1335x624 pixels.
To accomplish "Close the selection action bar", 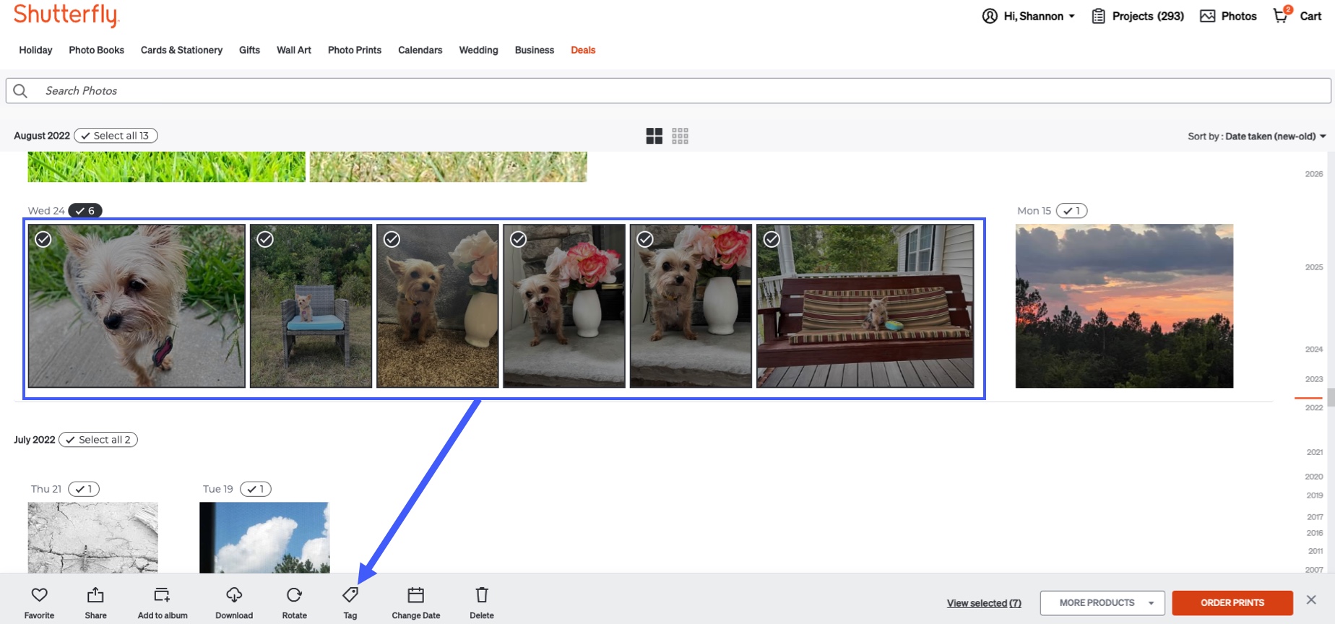I will point(1311,599).
